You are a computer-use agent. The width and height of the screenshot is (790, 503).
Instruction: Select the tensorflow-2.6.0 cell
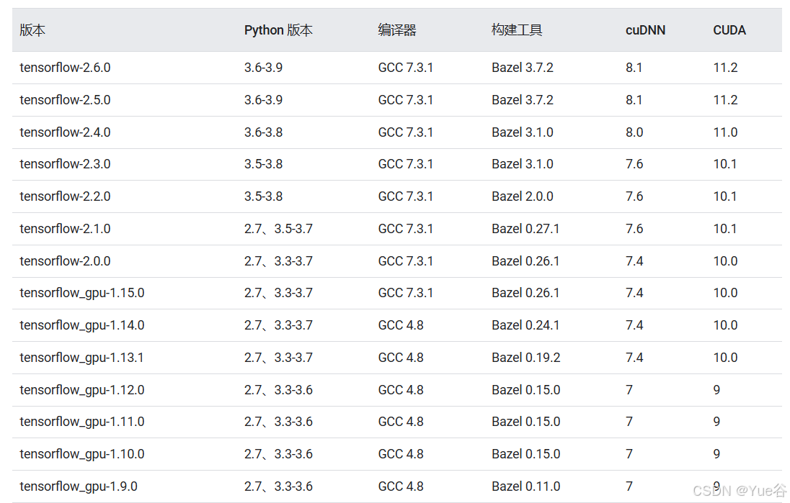point(65,68)
